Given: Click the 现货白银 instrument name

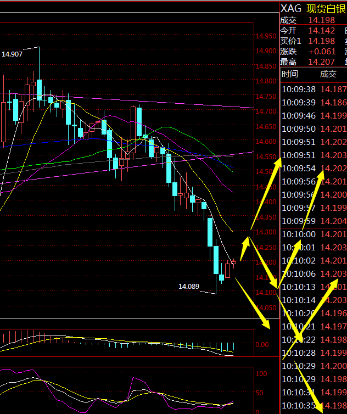Looking at the screenshot, I should (x=326, y=9).
